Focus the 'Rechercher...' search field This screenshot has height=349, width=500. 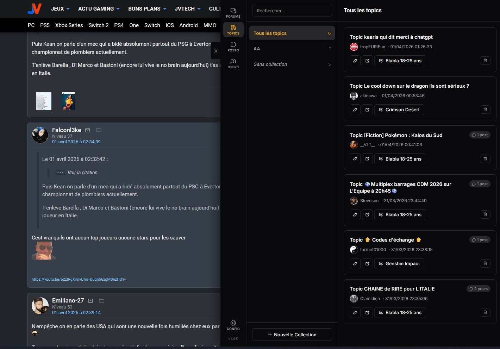point(292,11)
